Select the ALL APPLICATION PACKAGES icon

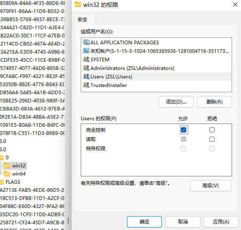click(x=86, y=42)
